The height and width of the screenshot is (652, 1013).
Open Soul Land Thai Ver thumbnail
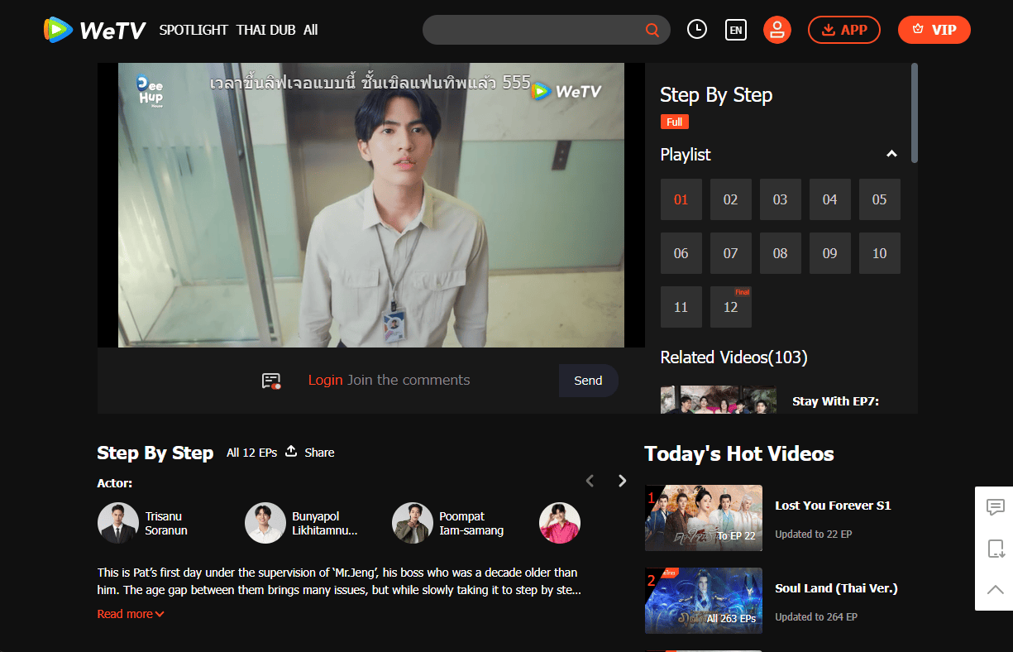click(x=704, y=601)
